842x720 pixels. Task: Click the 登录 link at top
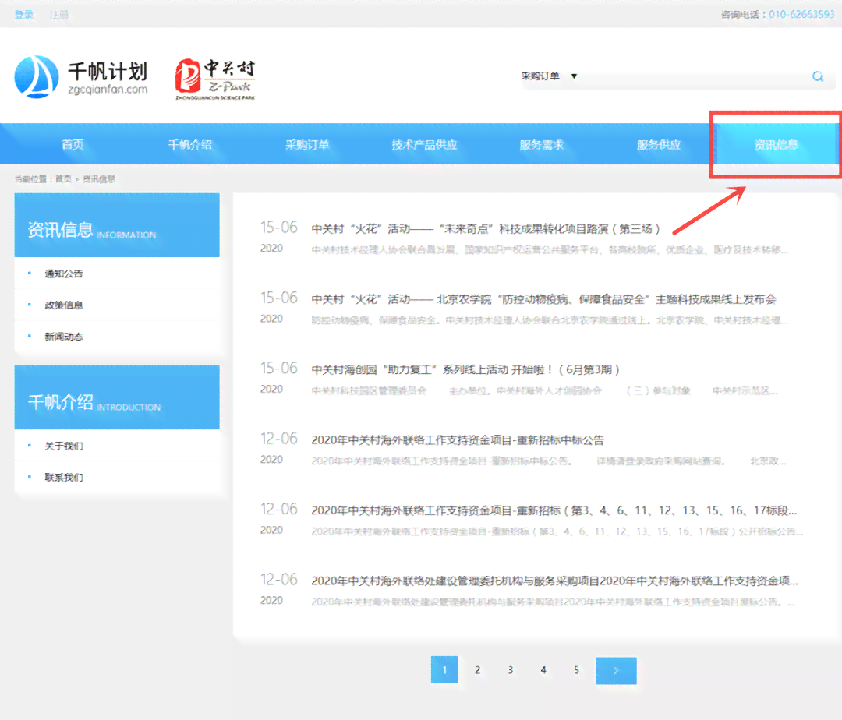23,15
